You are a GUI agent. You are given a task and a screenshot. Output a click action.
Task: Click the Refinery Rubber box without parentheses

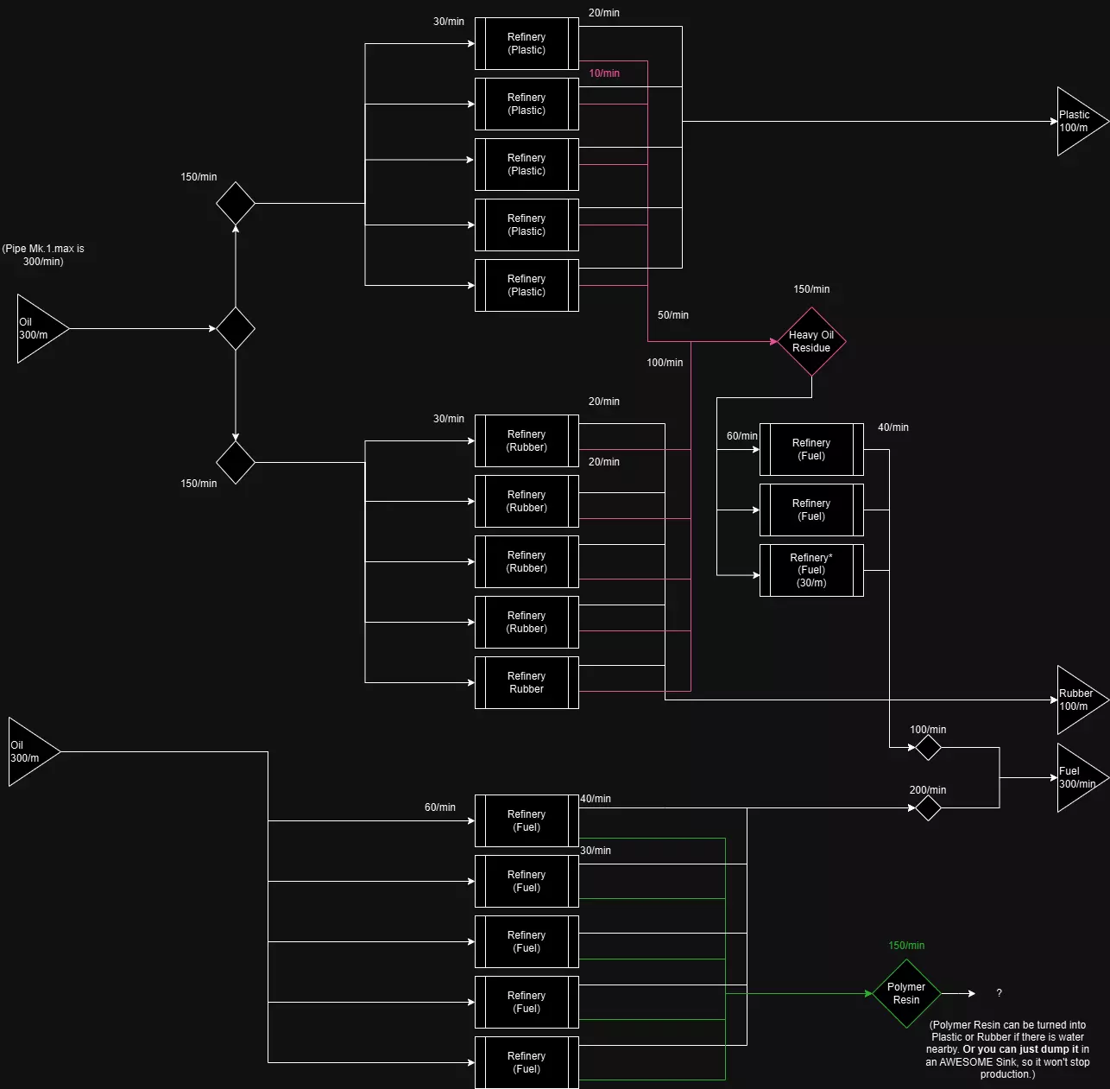pyautogui.click(x=527, y=682)
